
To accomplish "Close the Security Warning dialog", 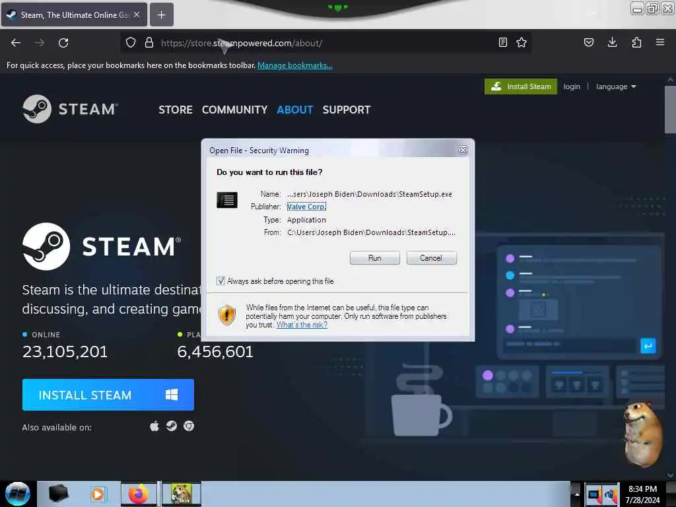I will point(463,150).
